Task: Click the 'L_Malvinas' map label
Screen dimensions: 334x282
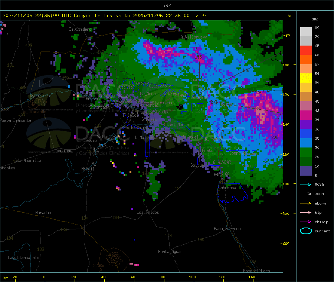Action: point(146,137)
